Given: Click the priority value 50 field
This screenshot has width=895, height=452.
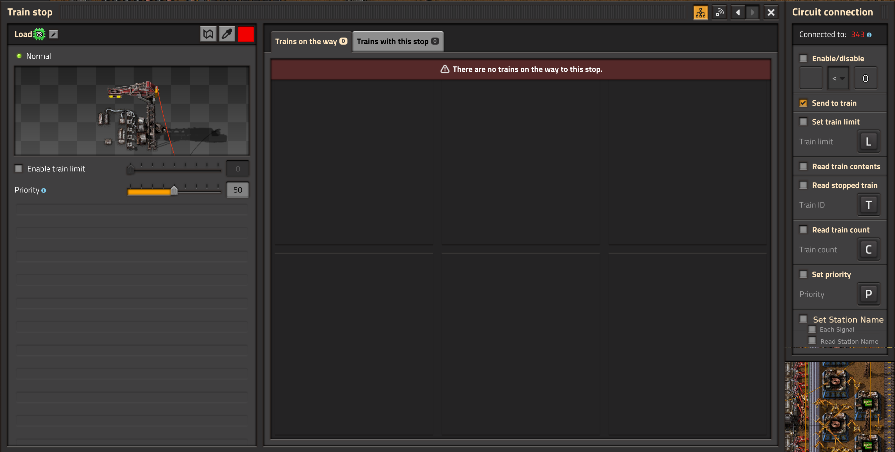Looking at the screenshot, I should pos(237,190).
